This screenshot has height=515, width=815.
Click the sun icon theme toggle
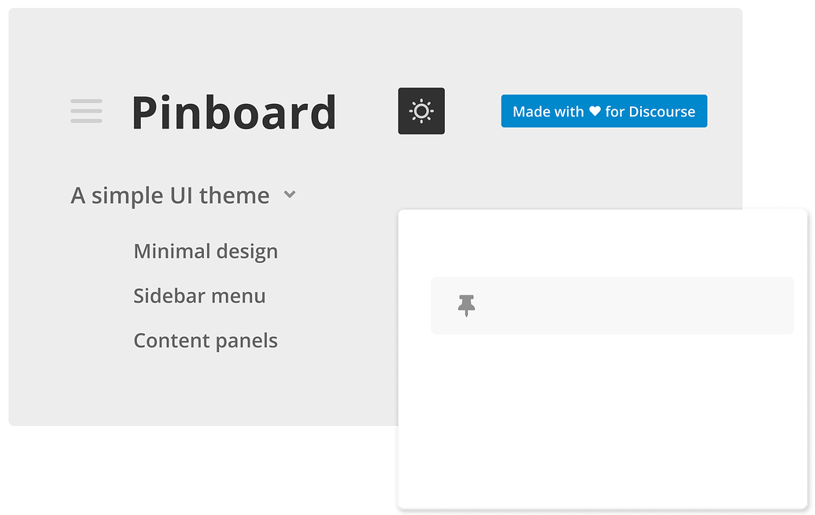(421, 111)
